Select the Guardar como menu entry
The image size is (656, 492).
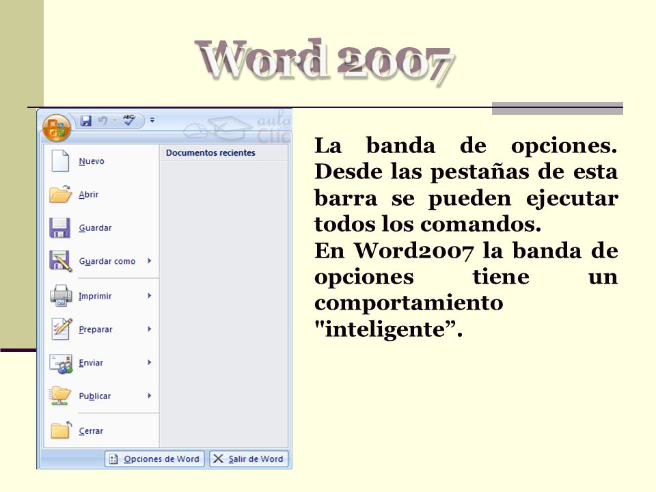(x=101, y=261)
